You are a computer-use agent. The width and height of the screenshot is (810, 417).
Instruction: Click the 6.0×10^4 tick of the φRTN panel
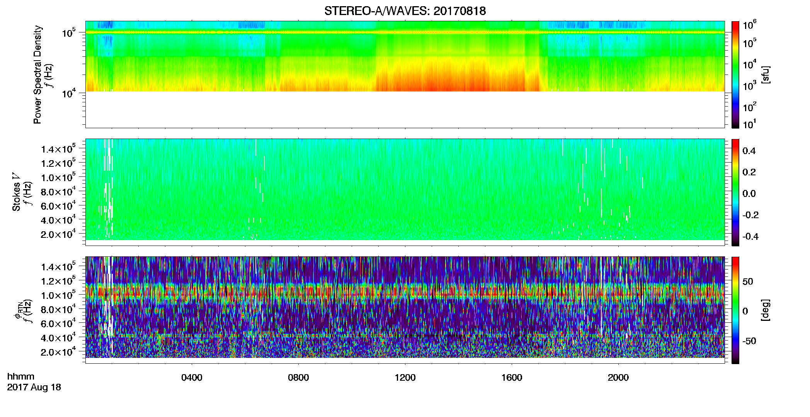click(x=58, y=323)
